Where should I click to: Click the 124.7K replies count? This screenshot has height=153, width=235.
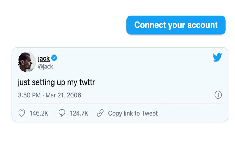79,113
